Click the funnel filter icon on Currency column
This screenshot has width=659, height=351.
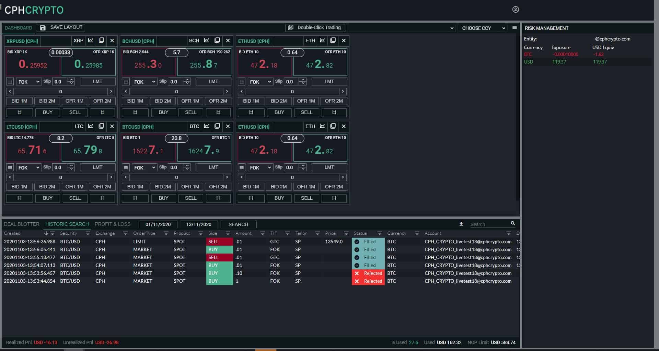pyautogui.click(x=416, y=233)
